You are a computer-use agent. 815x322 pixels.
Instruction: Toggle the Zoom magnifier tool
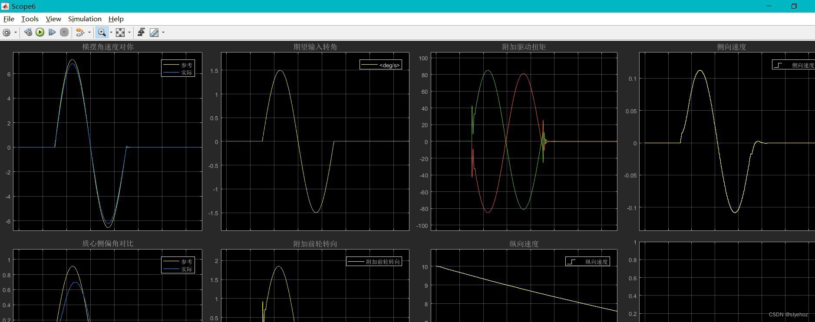pyautogui.click(x=102, y=33)
